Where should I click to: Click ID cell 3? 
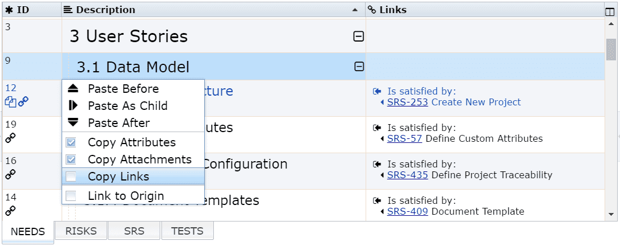pyautogui.click(x=32, y=35)
